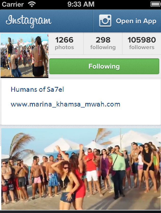Click the Humans of Sa7el profile name
This screenshot has height=213, width=161.
tap(37, 89)
